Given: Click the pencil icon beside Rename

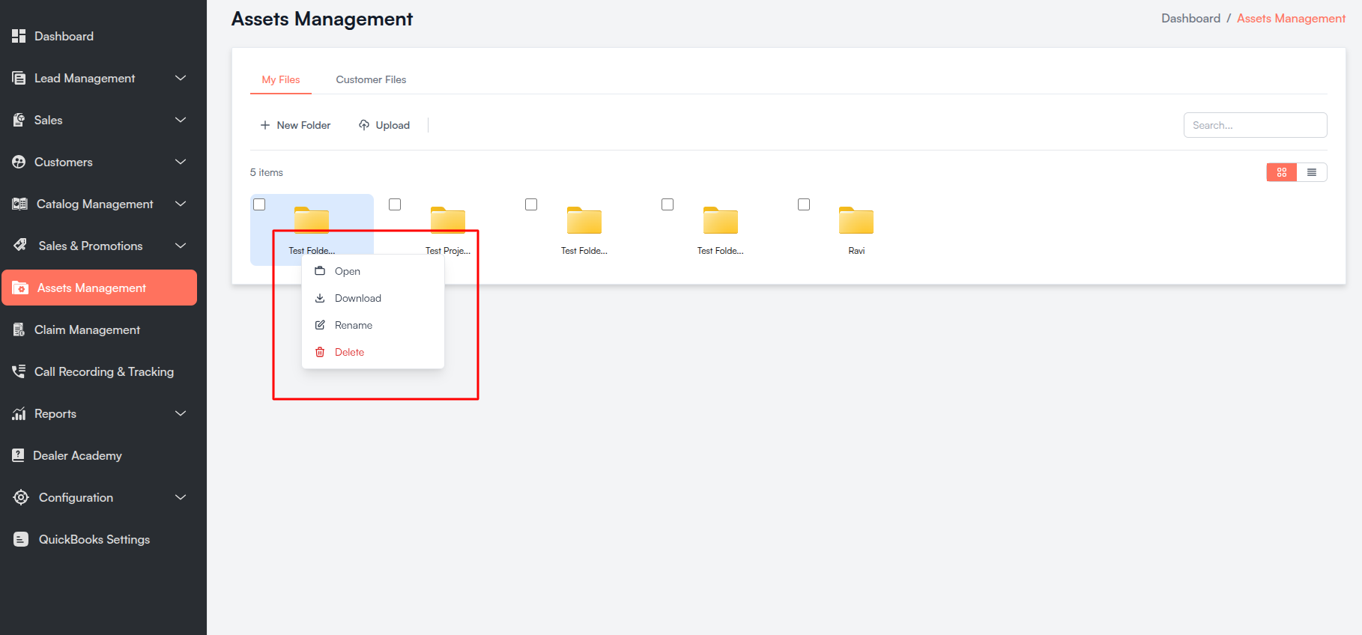Looking at the screenshot, I should point(320,325).
